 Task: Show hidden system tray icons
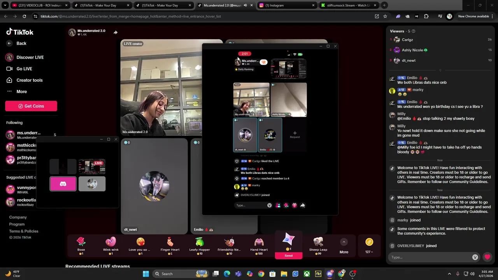point(449,274)
